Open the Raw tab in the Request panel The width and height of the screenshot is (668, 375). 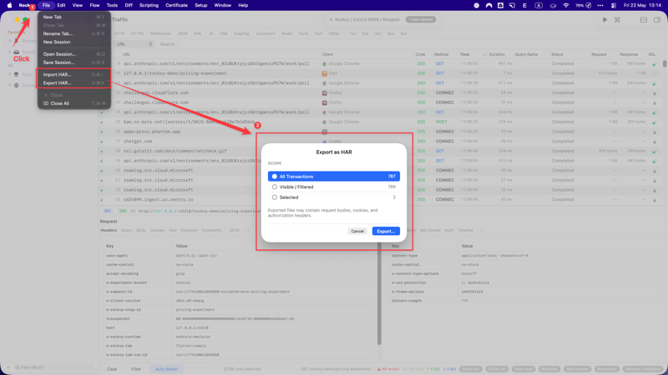[173, 231]
